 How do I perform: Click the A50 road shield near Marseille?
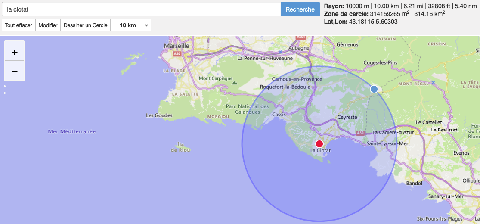pyautogui.click(x=177, y=53)
